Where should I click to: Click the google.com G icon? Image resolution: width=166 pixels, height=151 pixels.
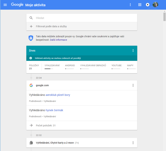click(x=31, y=85)
